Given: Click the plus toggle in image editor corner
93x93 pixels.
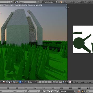Looking at the screenshot, I should coord(68,8).
